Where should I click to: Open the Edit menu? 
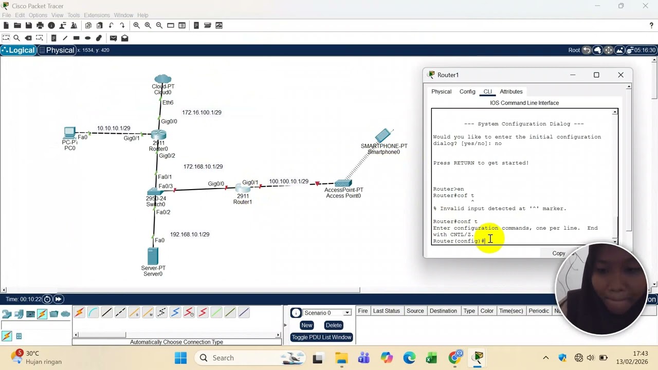tap(20, 15)
